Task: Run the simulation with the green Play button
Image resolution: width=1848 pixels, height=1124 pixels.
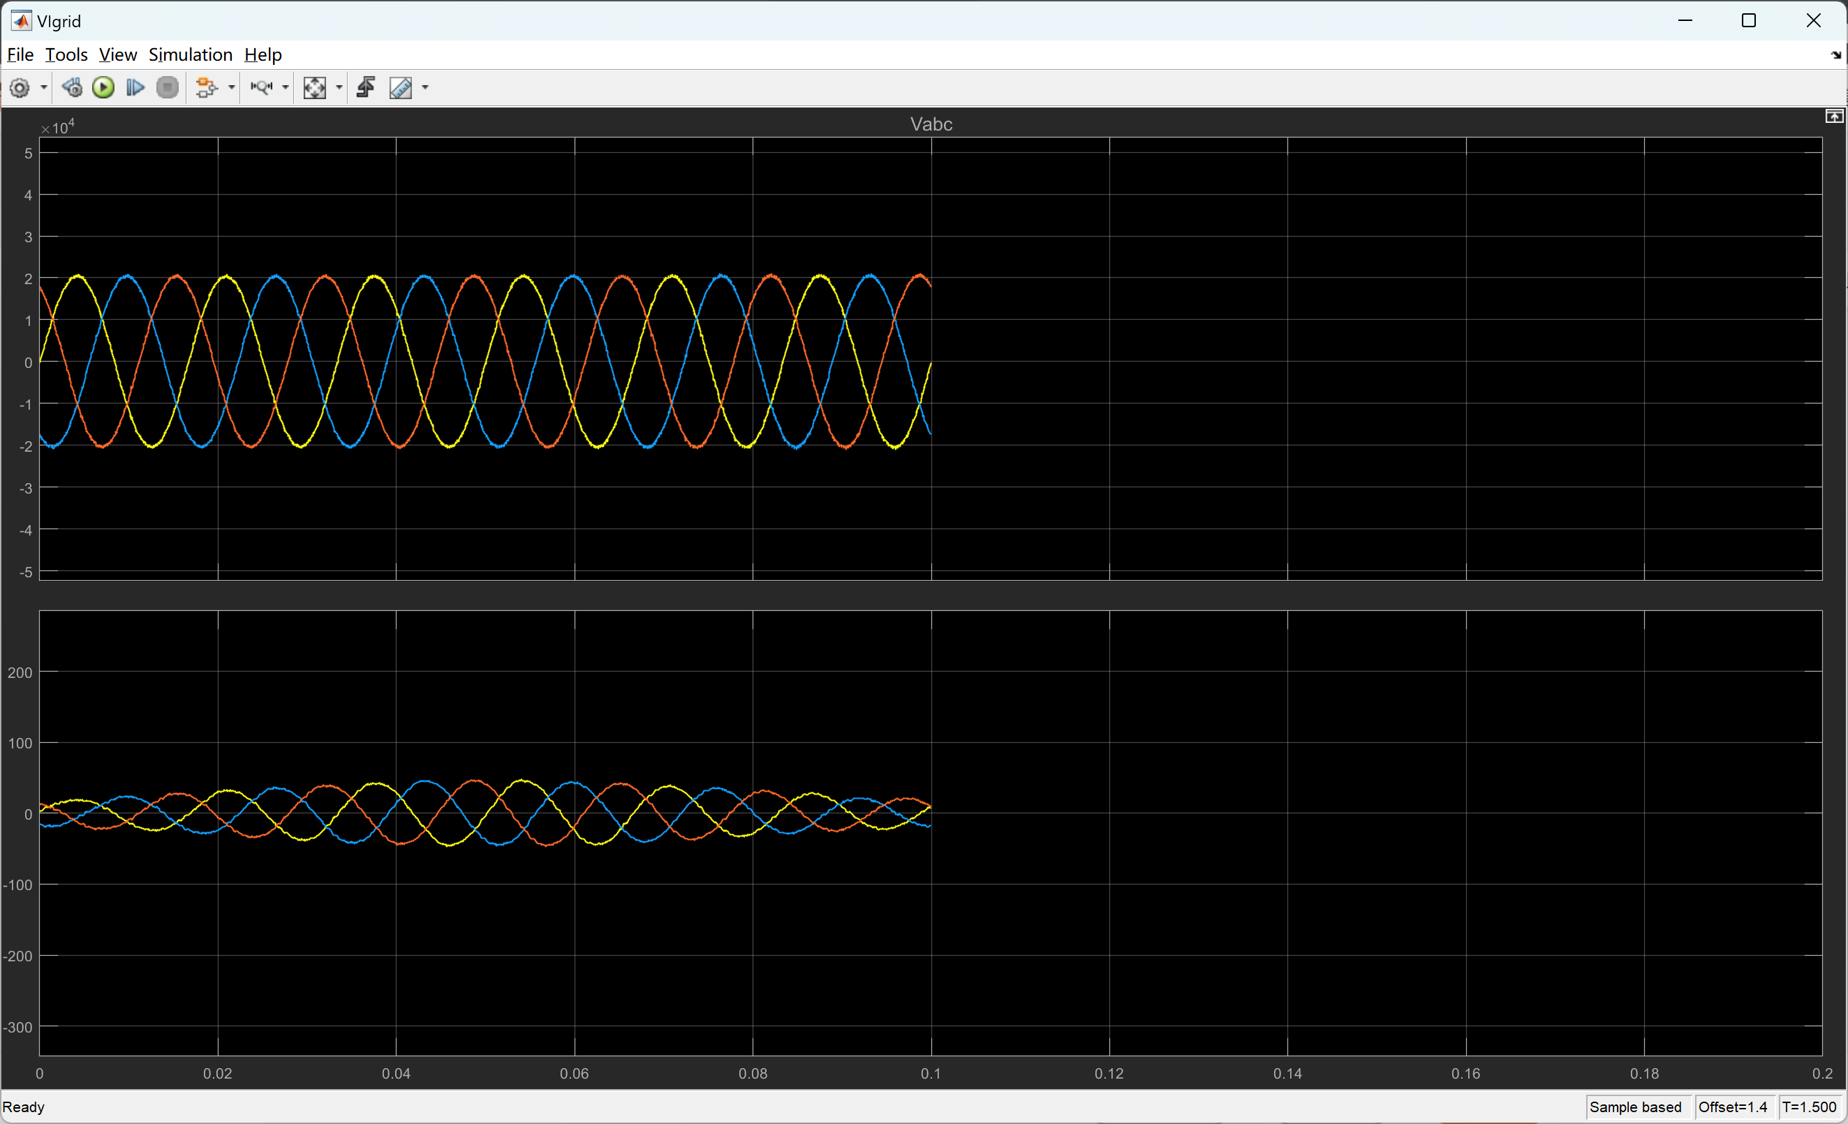Action: (x=103, y=88)
